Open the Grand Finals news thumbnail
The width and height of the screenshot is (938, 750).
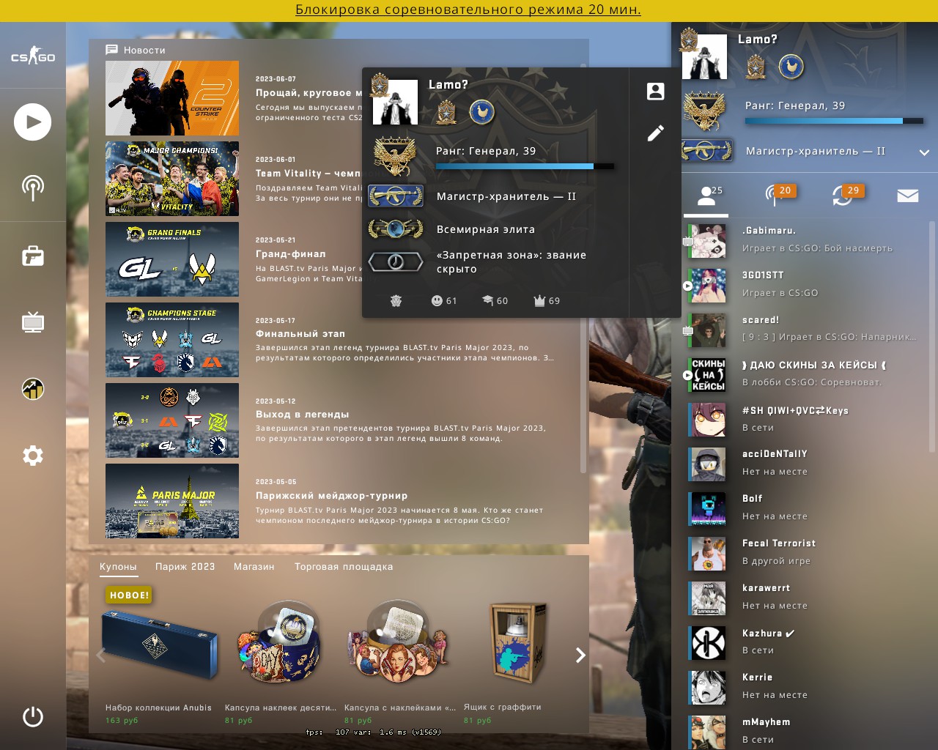coord(172,259)
